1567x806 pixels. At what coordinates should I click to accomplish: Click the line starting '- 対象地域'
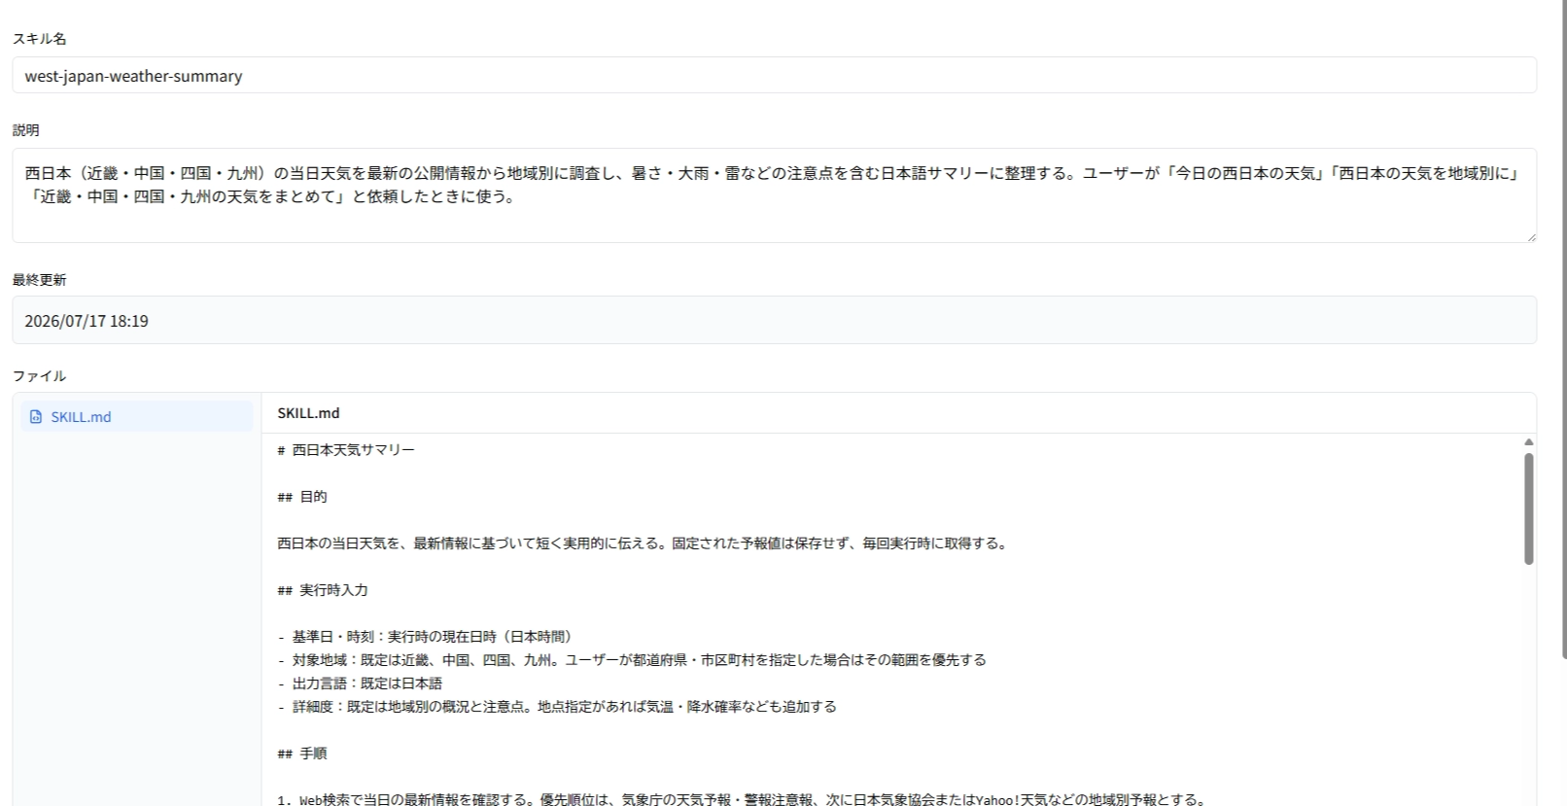(632, 660)
